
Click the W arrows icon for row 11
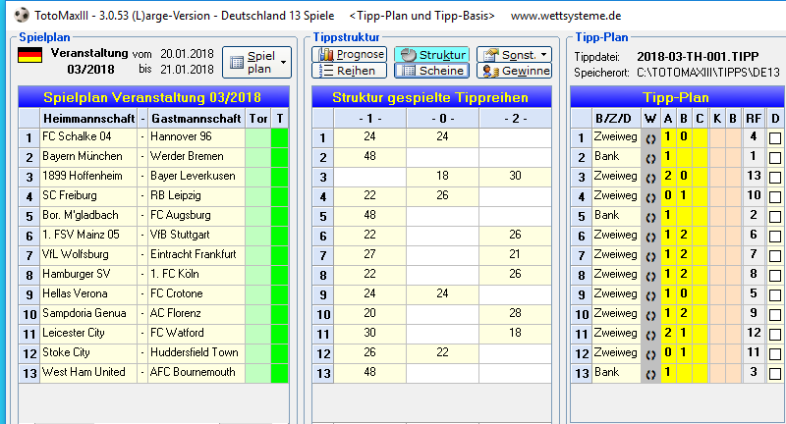click(650, 334)
